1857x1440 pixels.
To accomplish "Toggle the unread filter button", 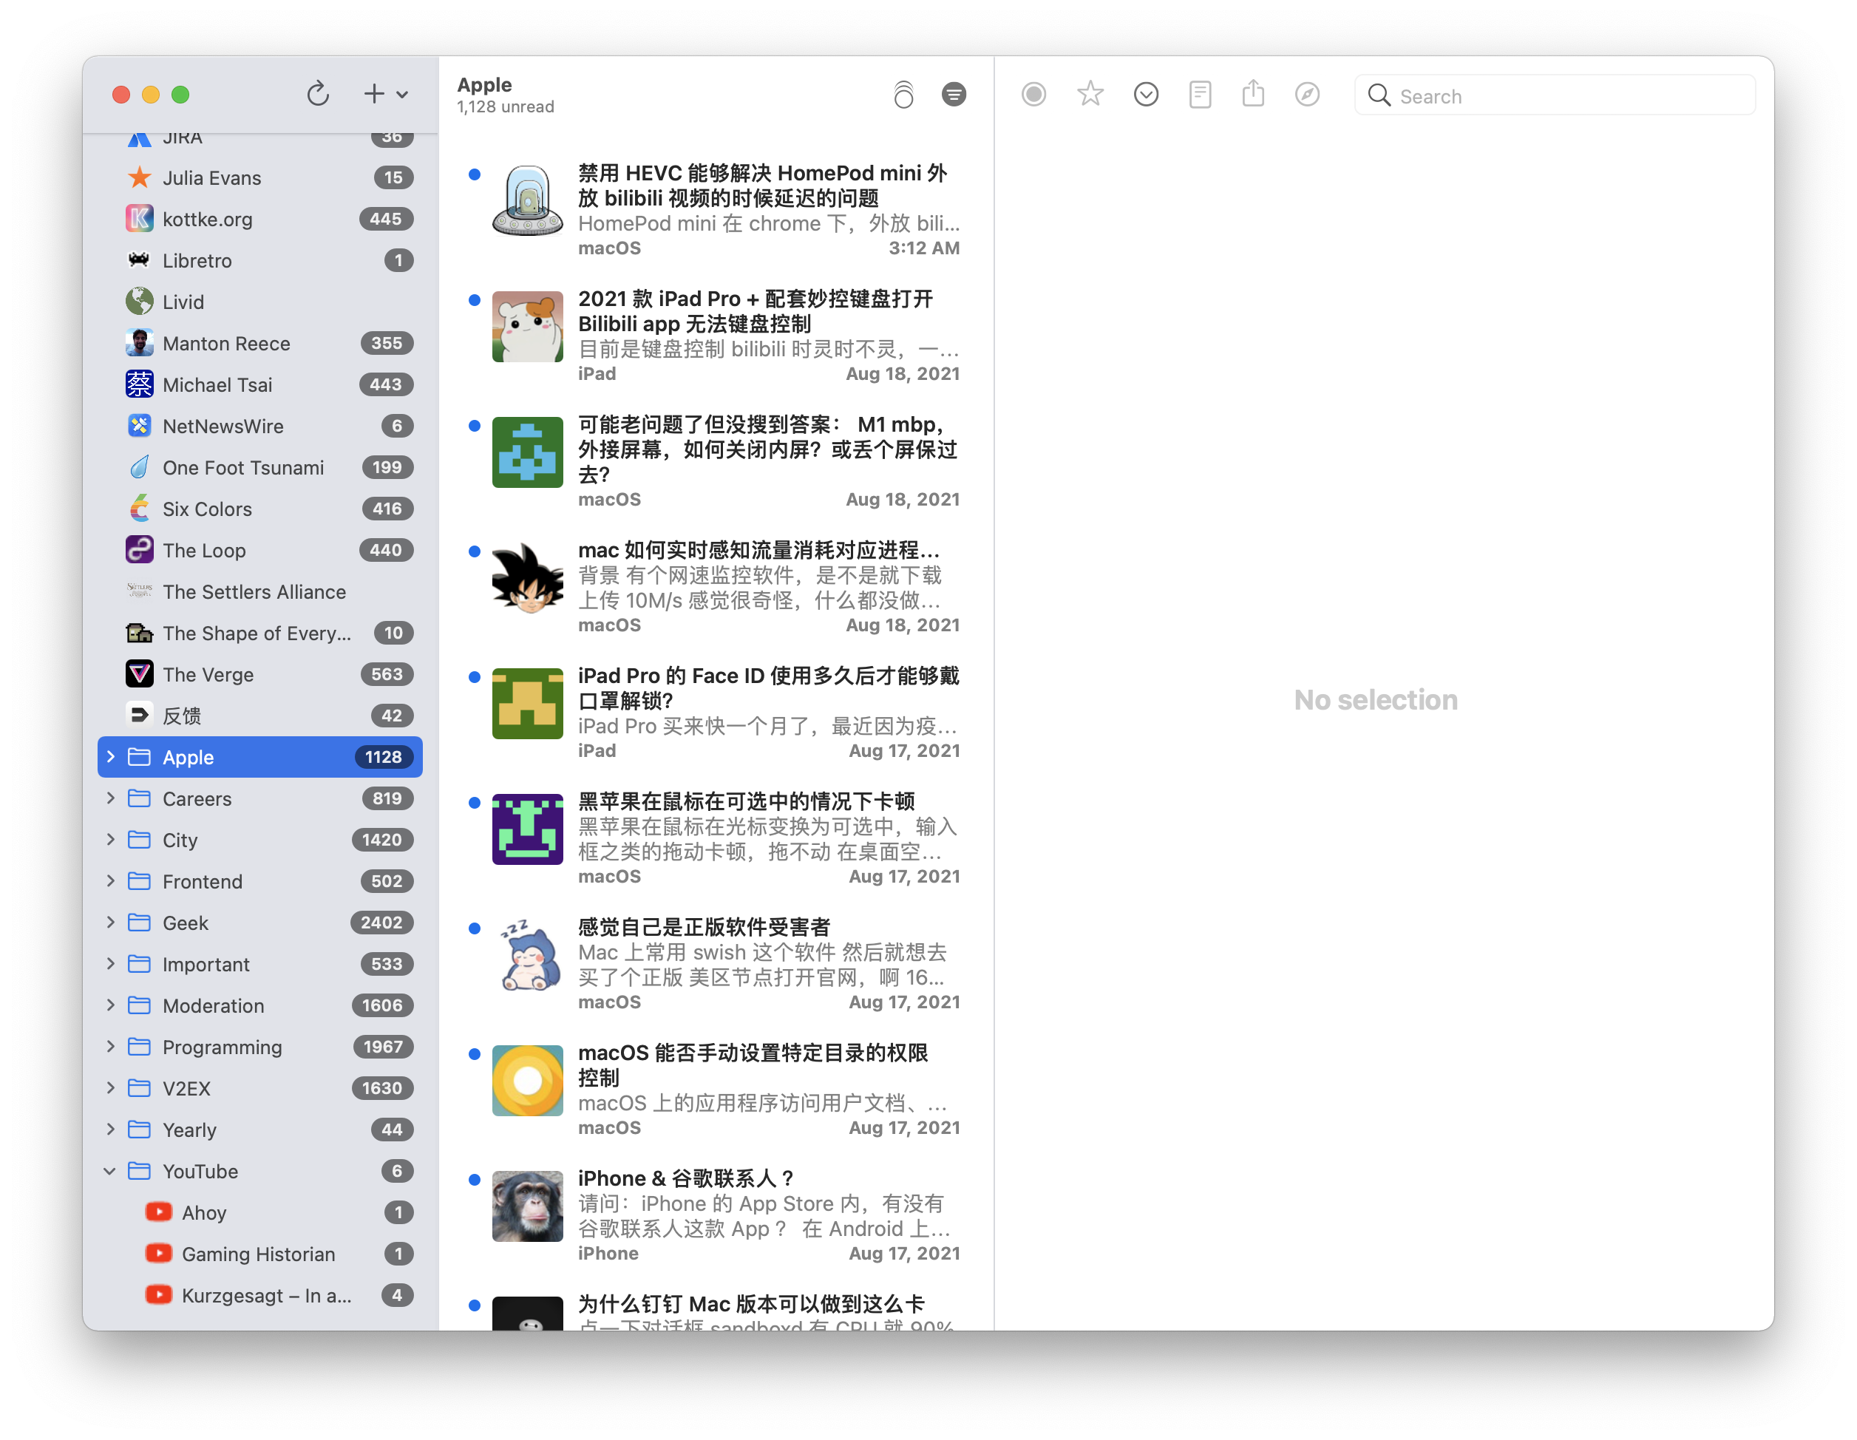I will coord(953,95).
